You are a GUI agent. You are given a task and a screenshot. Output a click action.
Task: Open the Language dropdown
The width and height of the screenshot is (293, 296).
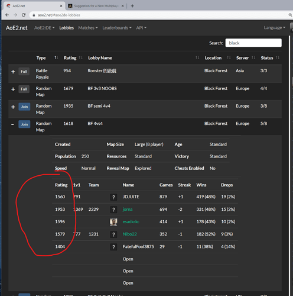pyautogui.click(x=275, y=28)
